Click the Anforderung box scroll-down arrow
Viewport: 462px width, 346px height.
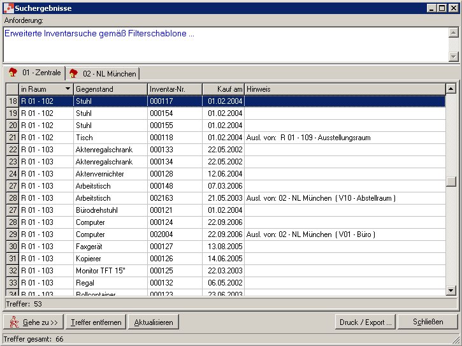point(453,56)
